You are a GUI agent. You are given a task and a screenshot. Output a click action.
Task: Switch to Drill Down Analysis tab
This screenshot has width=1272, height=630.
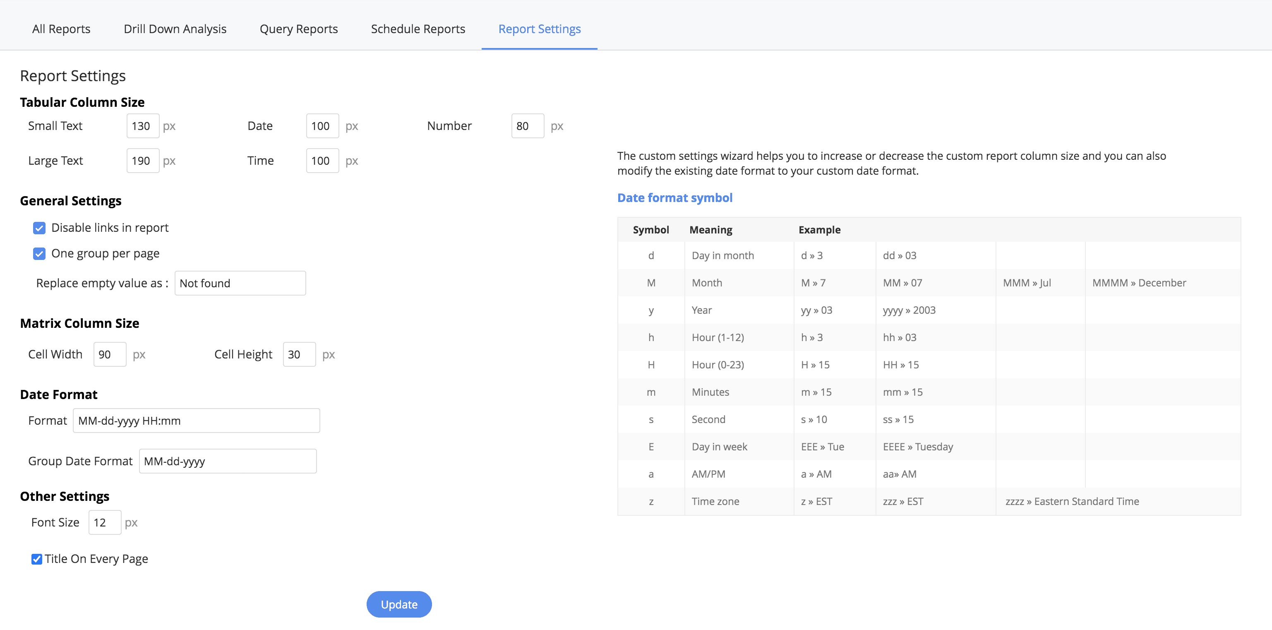175,29
